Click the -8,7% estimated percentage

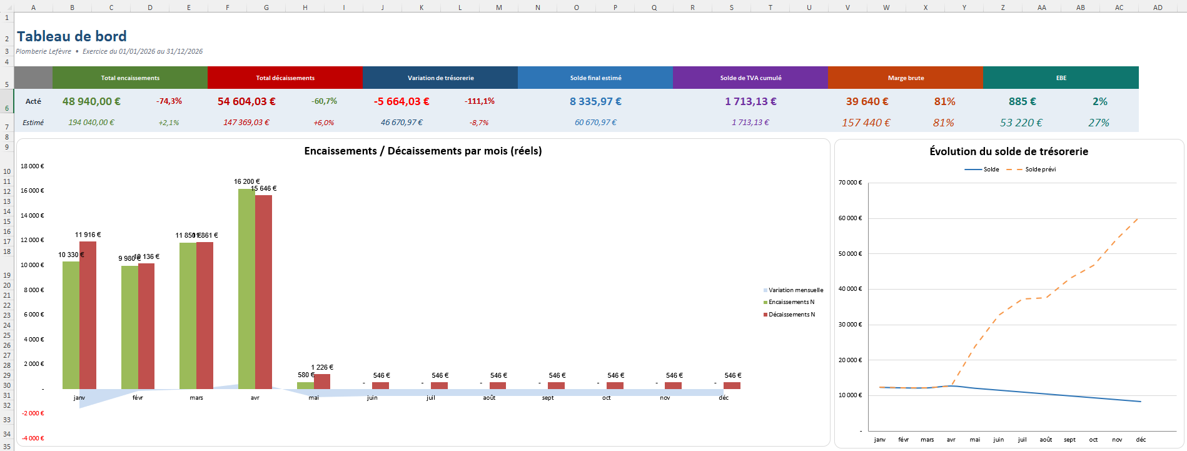[479, 123]
